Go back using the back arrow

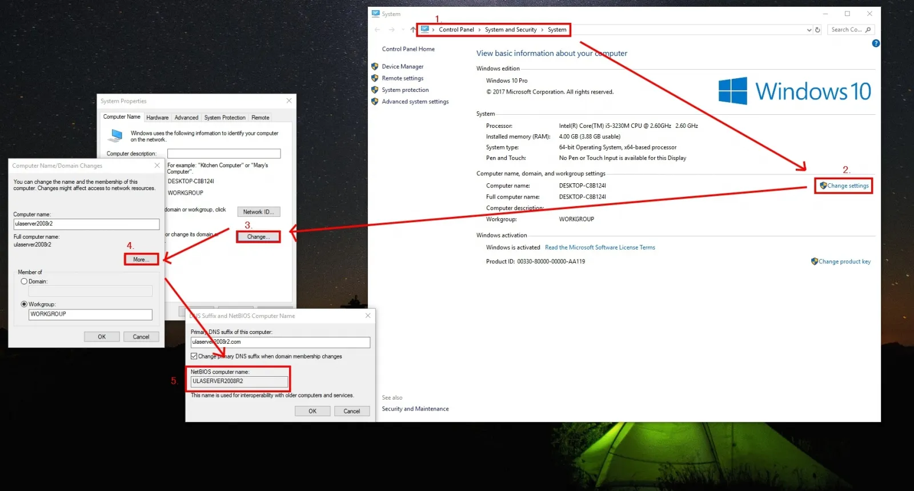(377, 30)
